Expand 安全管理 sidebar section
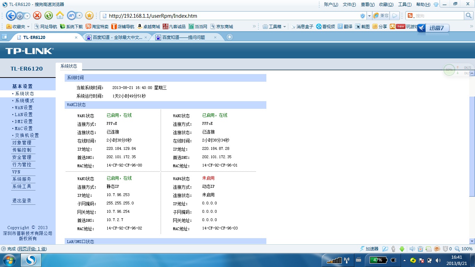 [22, 157]
